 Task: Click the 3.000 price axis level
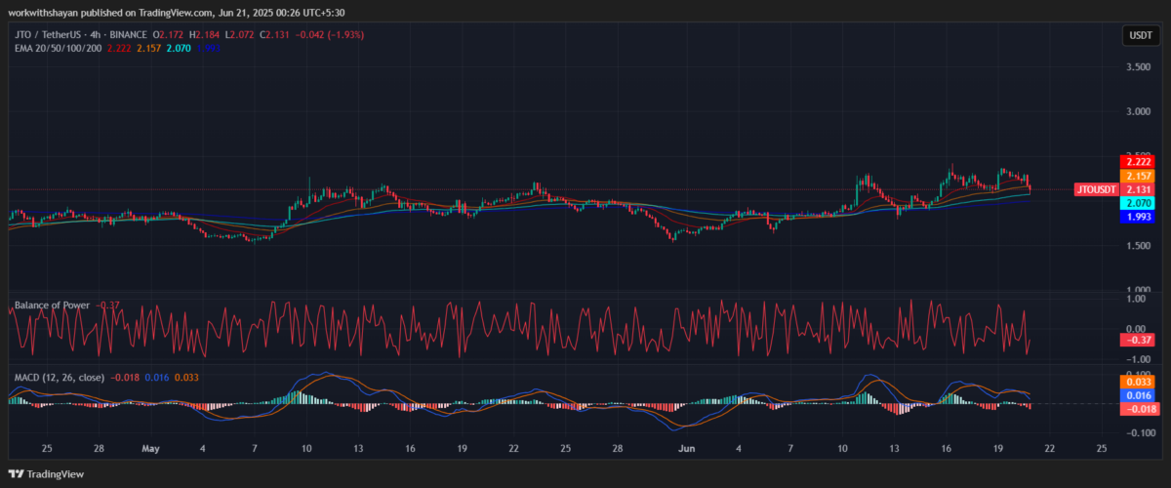pyautogui.click(x=1138, y=111)
